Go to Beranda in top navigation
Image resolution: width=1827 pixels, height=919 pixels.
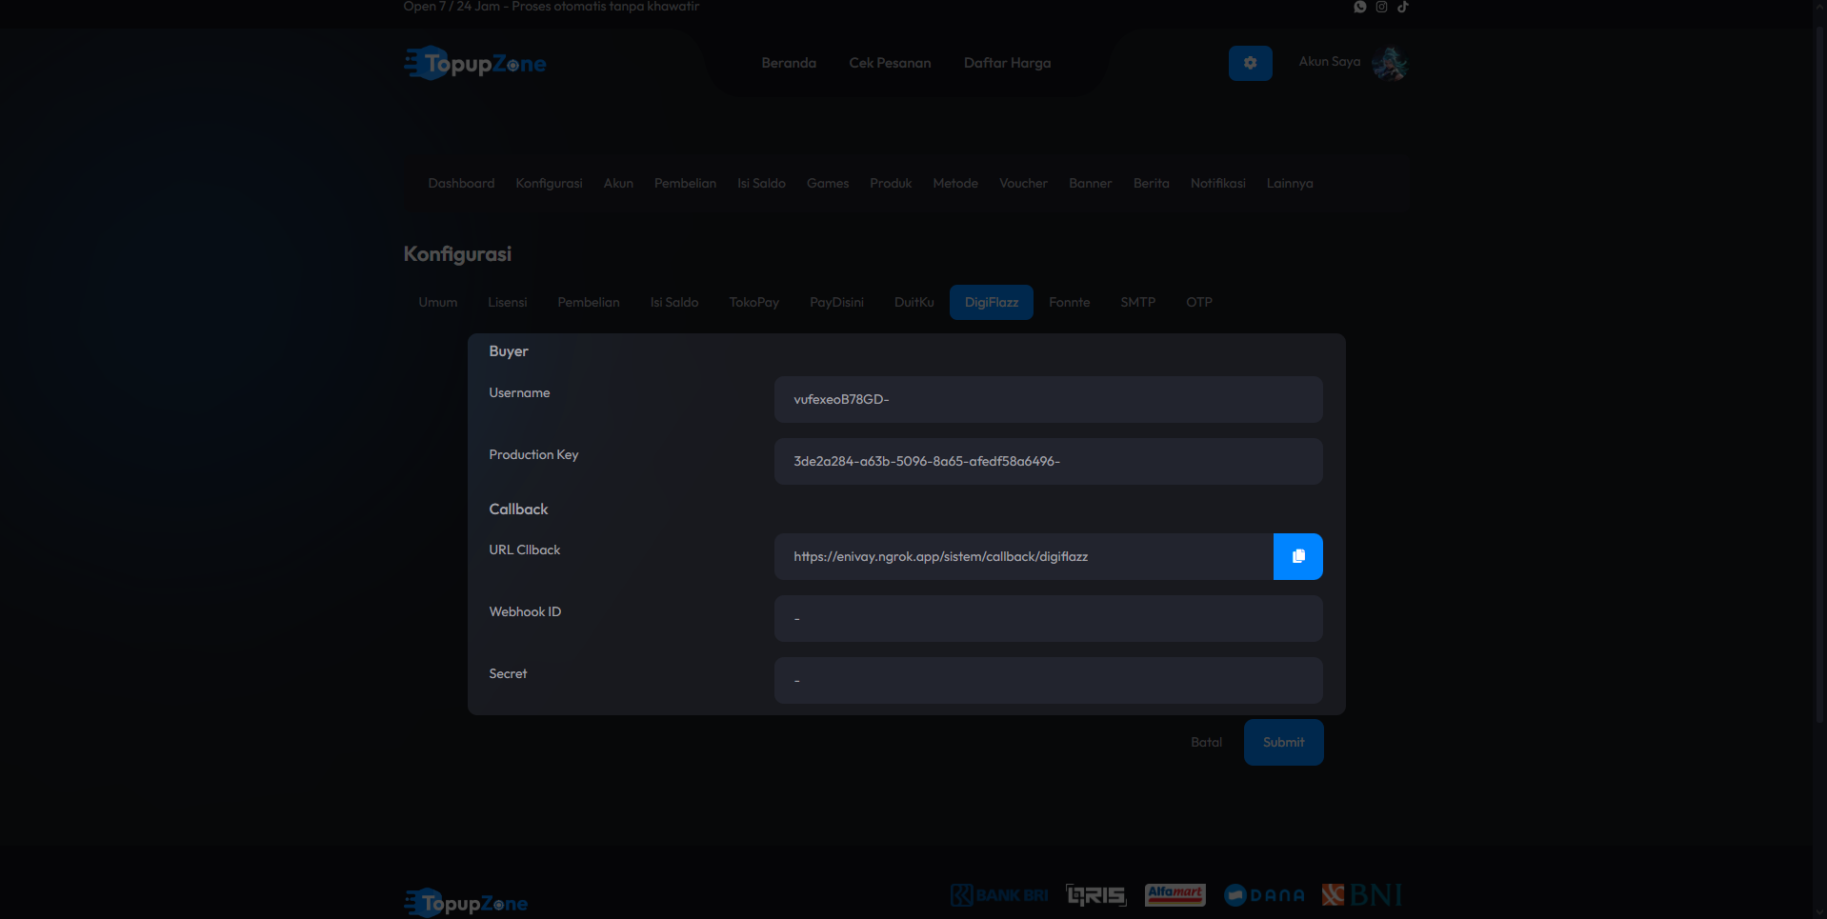coord(789,63)
